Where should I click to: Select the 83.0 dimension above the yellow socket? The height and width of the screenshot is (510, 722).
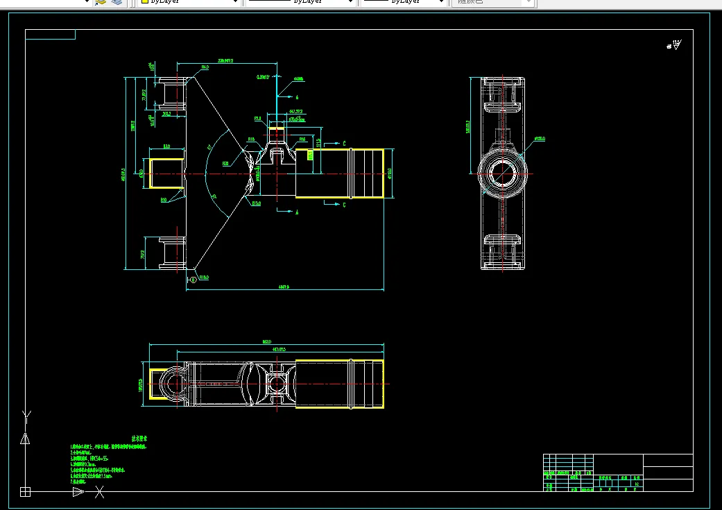166,146
